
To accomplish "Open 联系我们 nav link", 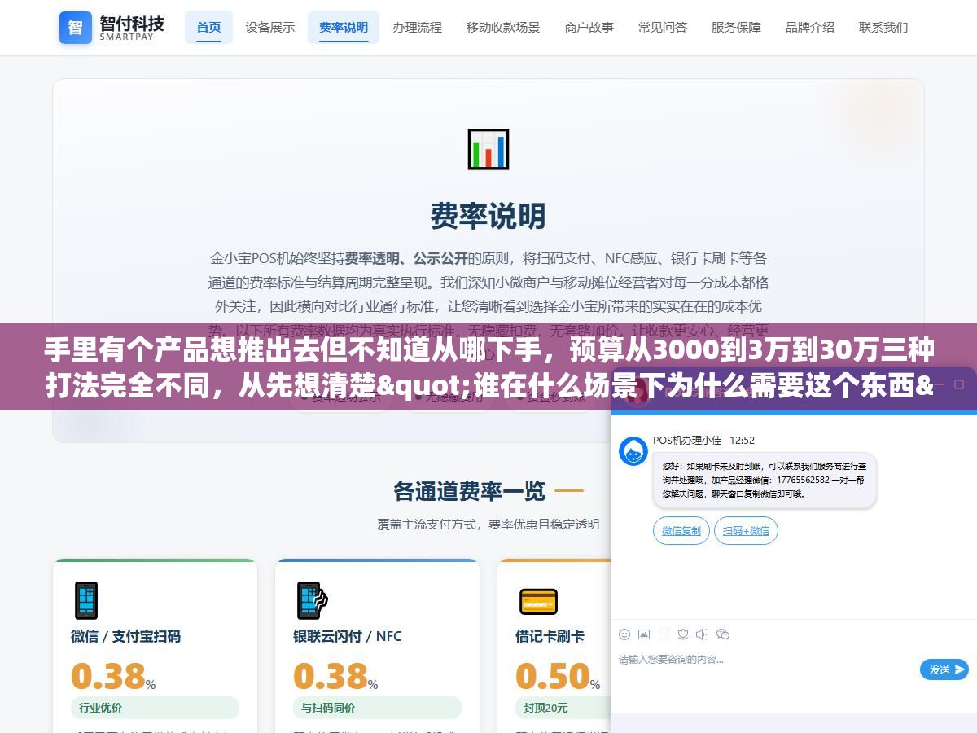I will coord(883,27).
